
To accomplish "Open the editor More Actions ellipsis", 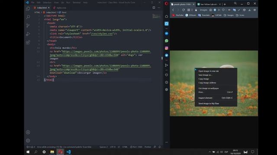I will (159, 8).
